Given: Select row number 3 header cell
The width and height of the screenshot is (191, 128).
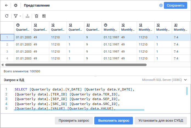Looking at the screenshot, I should 7,52.
